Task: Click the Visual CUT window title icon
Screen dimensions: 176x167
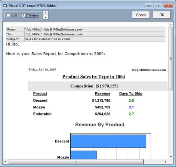Action: click(x=5, y=6)
